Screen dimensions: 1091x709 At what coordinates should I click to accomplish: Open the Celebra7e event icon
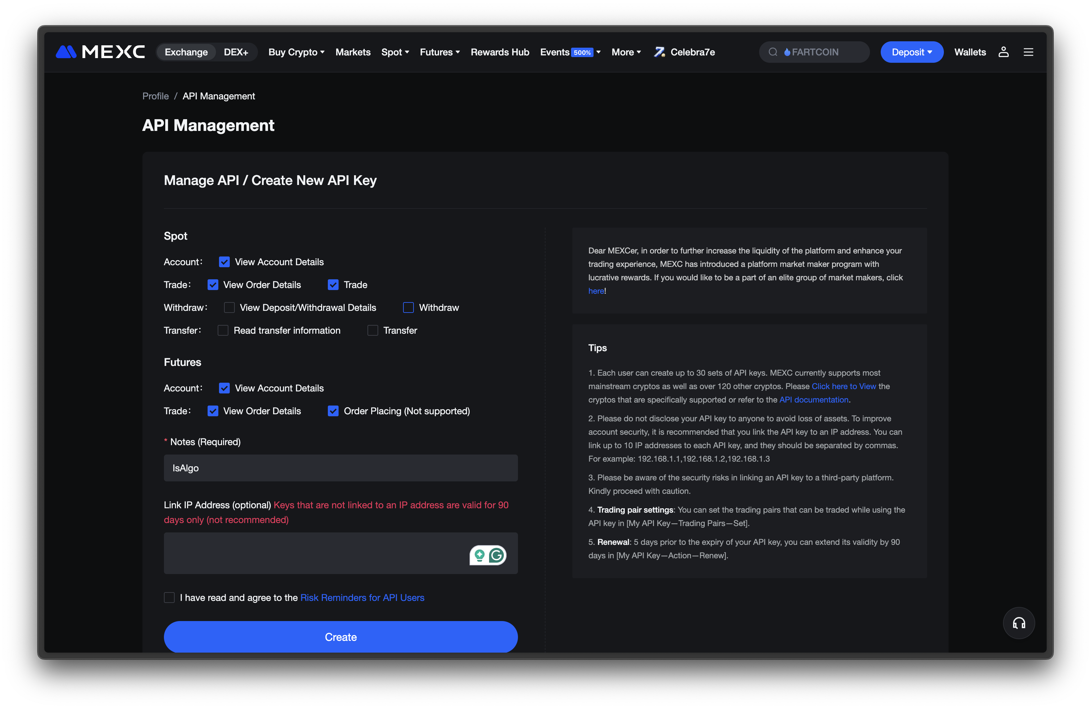pos(659,52)
